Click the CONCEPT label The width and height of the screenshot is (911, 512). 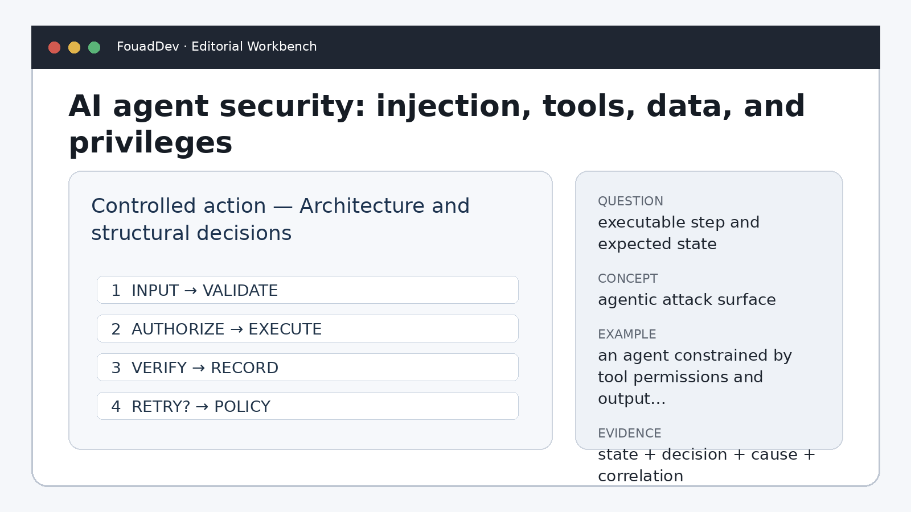(x=627, y=279)
